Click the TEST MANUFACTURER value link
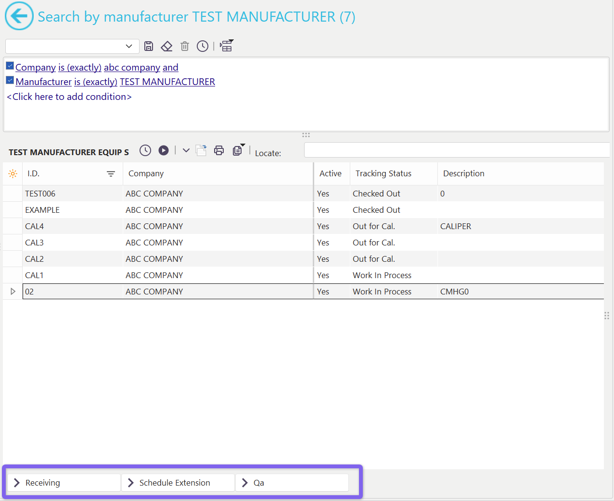Screen dimensions: 614x501 [167, 82]
